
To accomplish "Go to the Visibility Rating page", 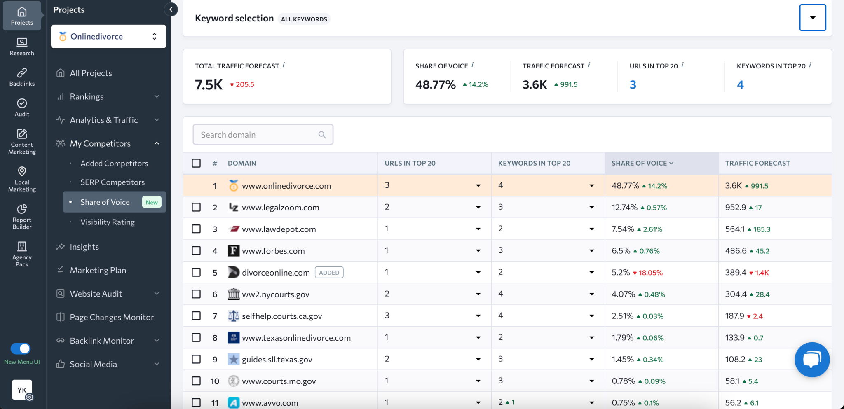I will pyautogui.click(x=108, y=222).
